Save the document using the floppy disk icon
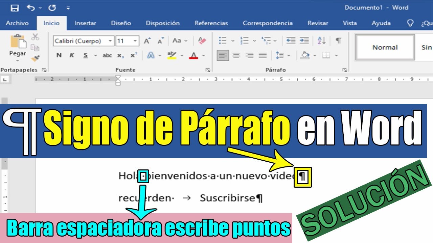 (15, 8)
